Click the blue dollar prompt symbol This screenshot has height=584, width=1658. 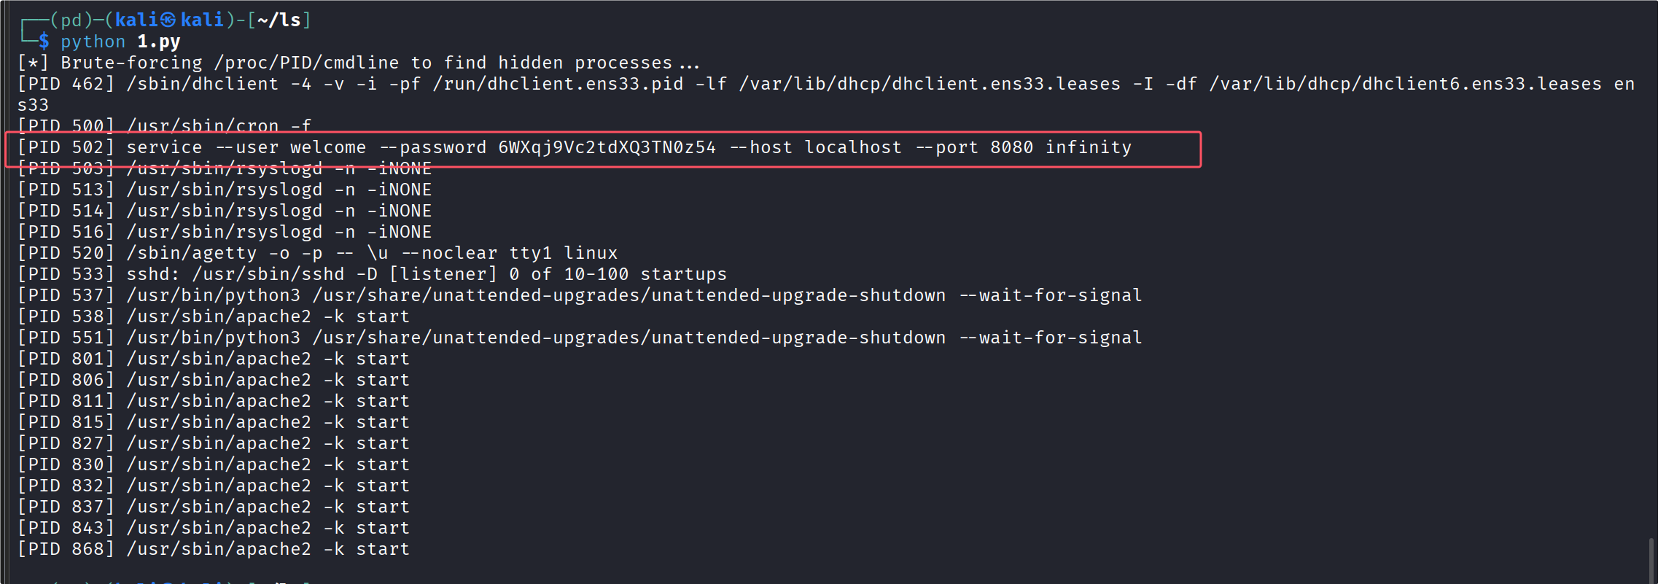[x=44, y=41]
